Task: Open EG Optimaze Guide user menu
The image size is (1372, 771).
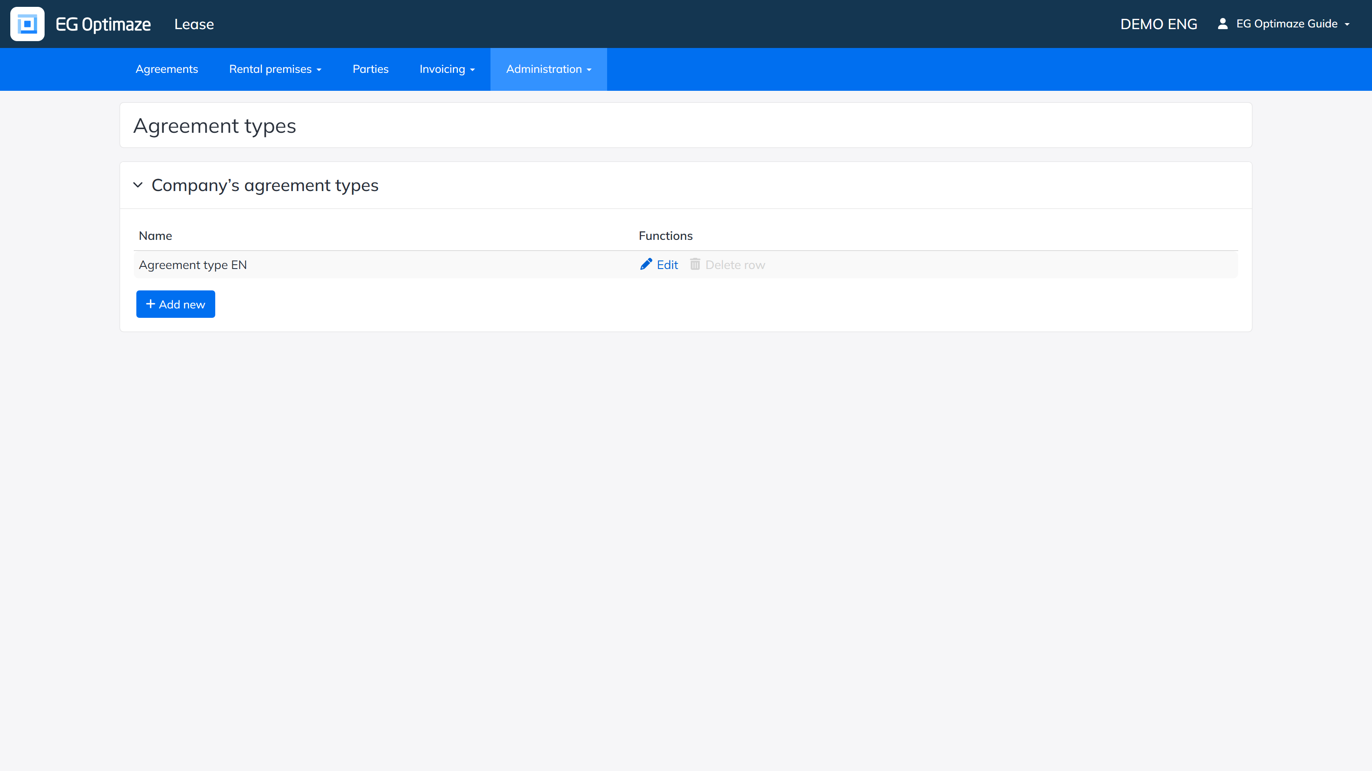Action: [x=1283, y=24]
